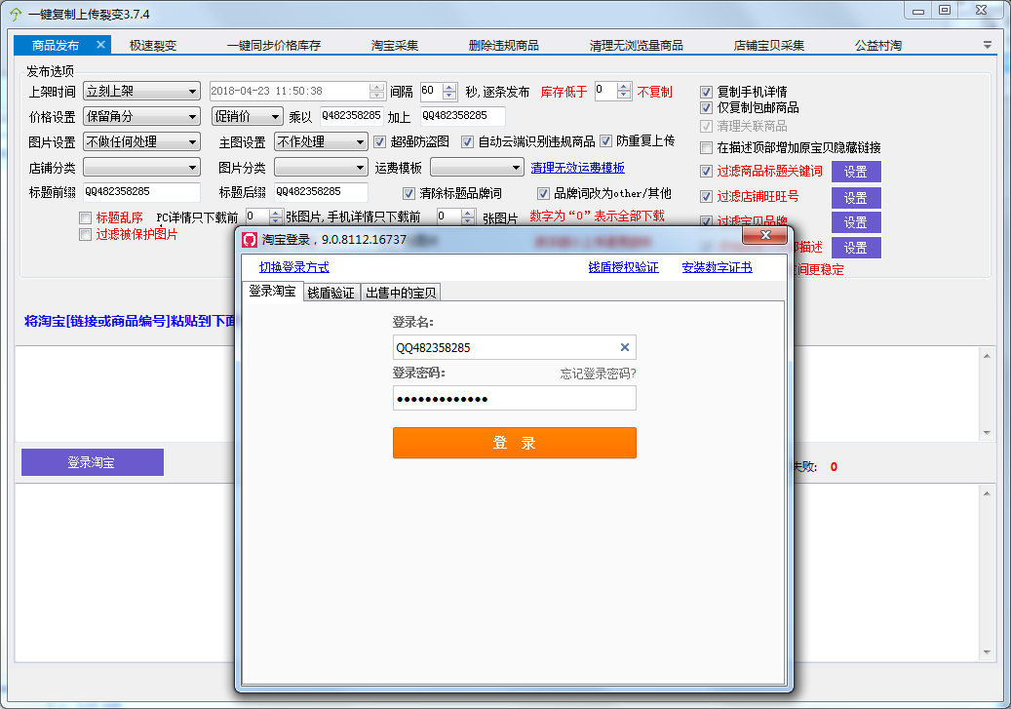Viewport: 1011px width, 709px height.
Task: Open the tab overflow arrow at top right
Action: [x=987, y=45]
